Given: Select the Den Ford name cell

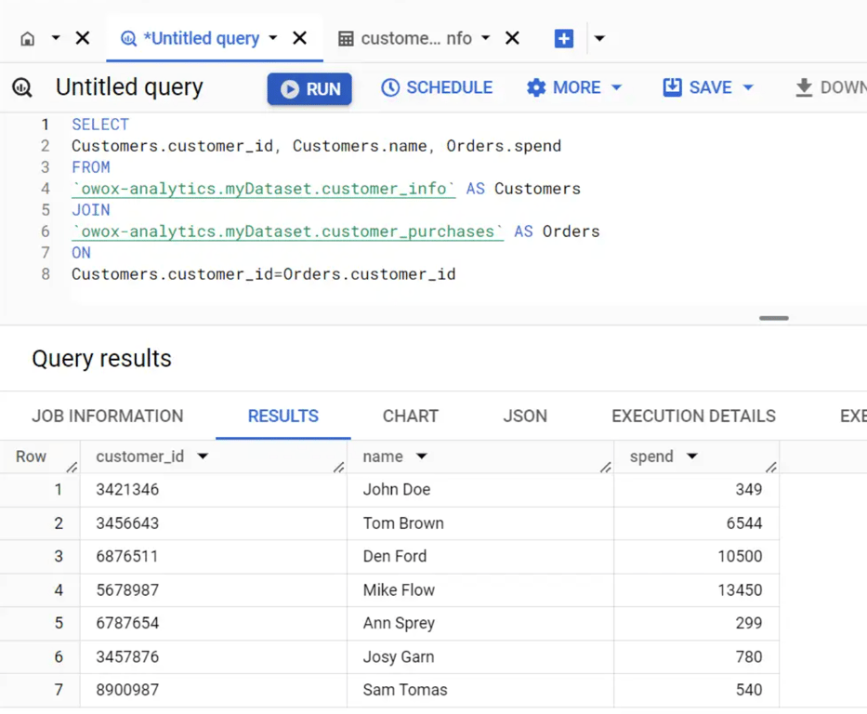Looking at the screenshot, I should pos(479,556).
